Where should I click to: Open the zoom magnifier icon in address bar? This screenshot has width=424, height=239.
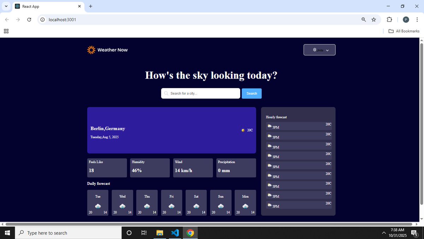click(364, 19)
